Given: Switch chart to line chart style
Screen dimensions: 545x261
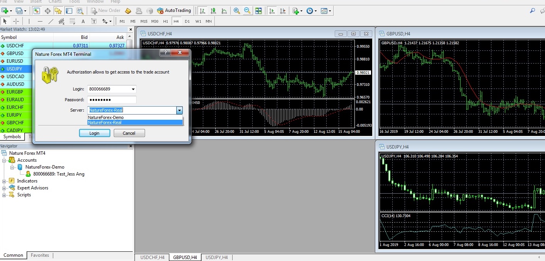Looking at the screenshot, I should 224,11.
